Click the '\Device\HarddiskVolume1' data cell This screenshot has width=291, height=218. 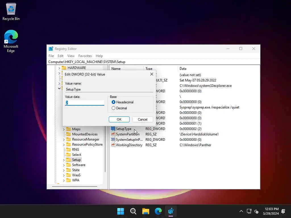[x=199, y=134]
